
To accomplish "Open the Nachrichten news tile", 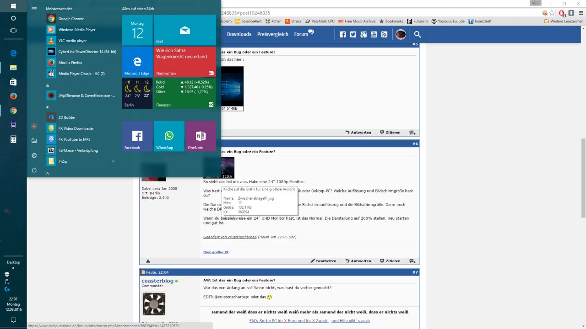I will pos(185,61).
